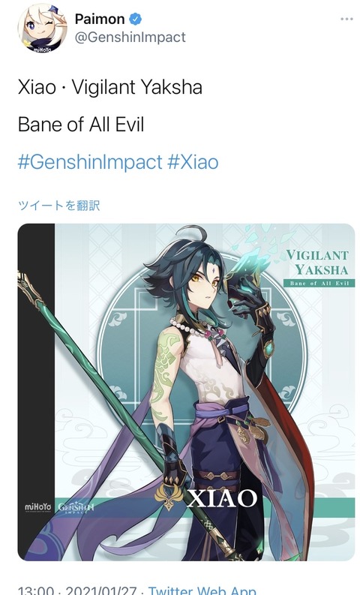Open Paimon's profile avatar
This screenshot has height=595, width=360.
(x=42, y=28)
